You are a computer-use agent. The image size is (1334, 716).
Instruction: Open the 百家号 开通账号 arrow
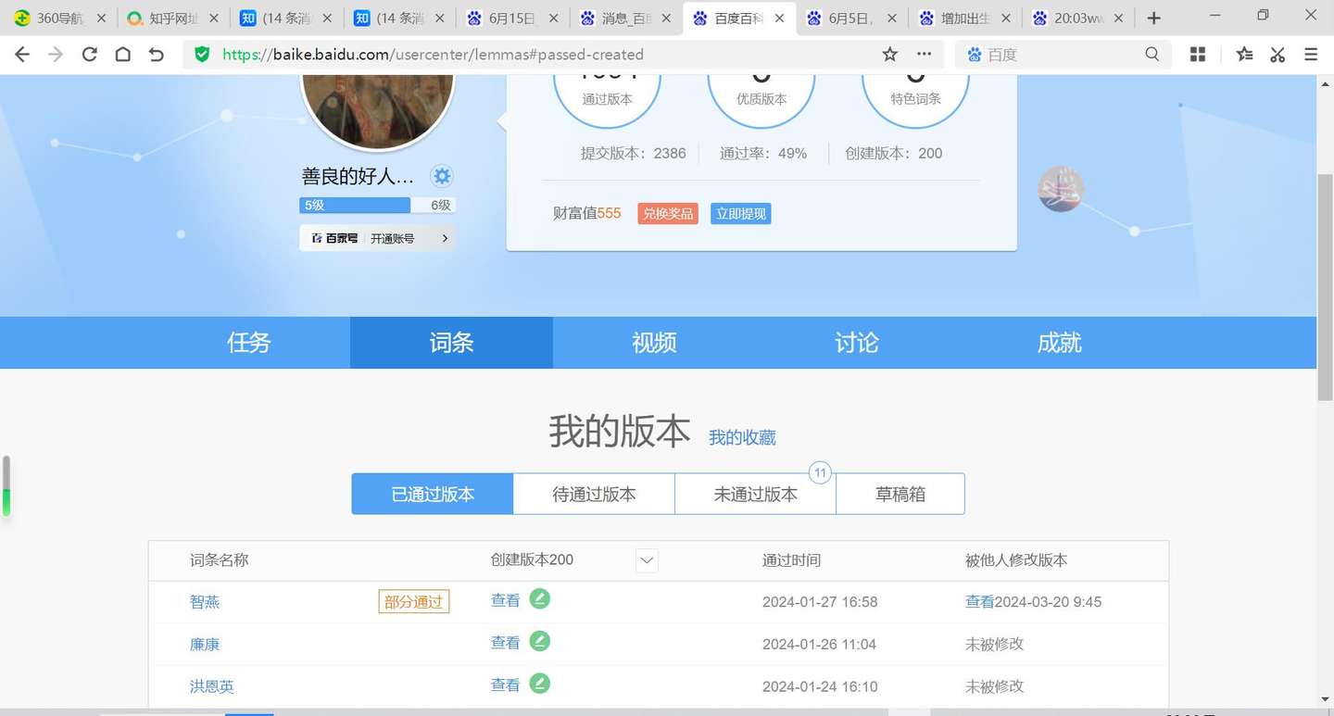tap(445, 238)
